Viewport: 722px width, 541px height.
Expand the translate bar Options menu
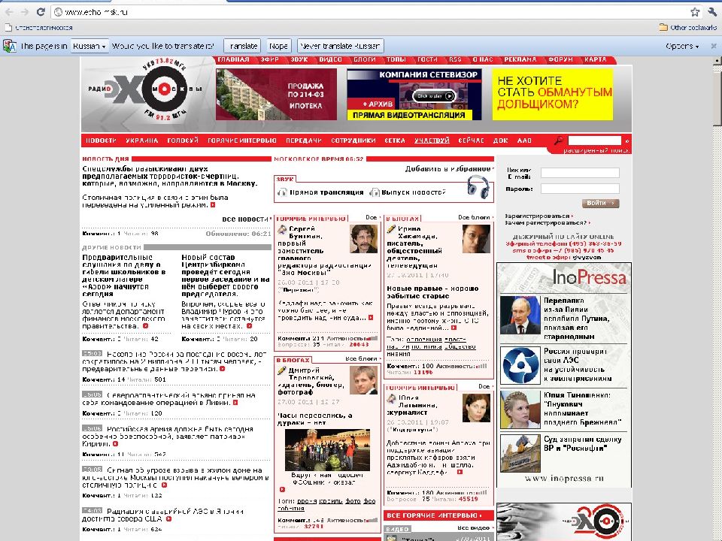pos(683,46)
